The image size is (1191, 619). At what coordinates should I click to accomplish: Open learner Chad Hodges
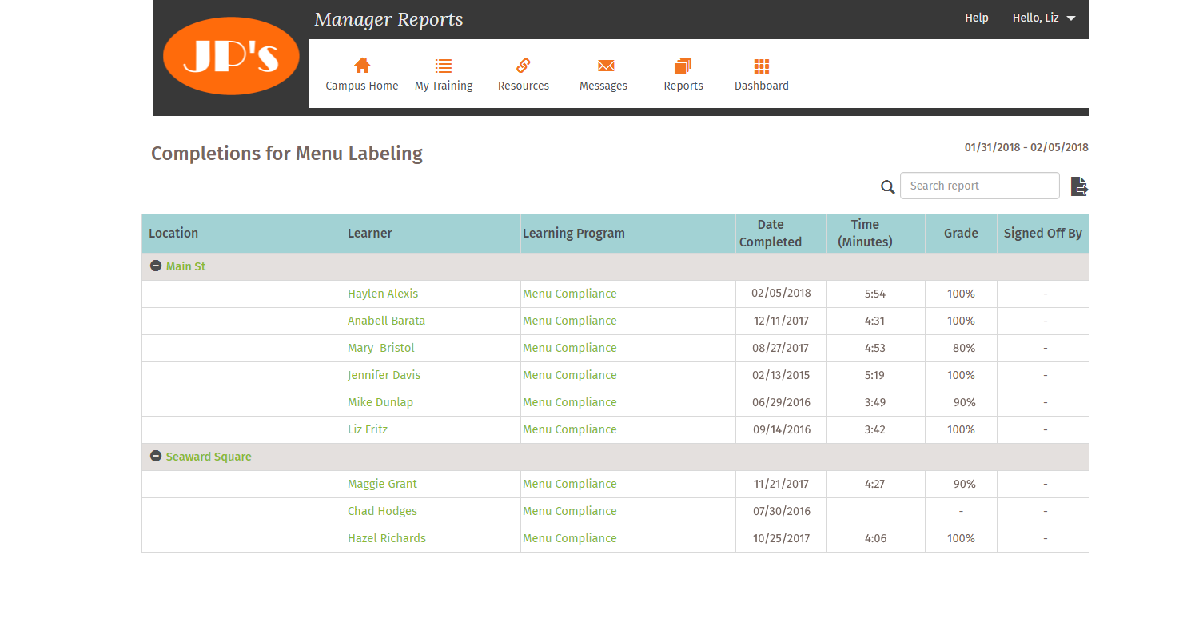(x=382, y=511)
